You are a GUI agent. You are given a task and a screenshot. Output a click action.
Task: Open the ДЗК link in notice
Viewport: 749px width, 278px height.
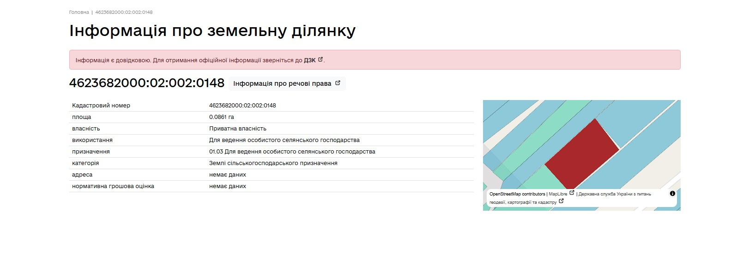click(x=310, y=60)
